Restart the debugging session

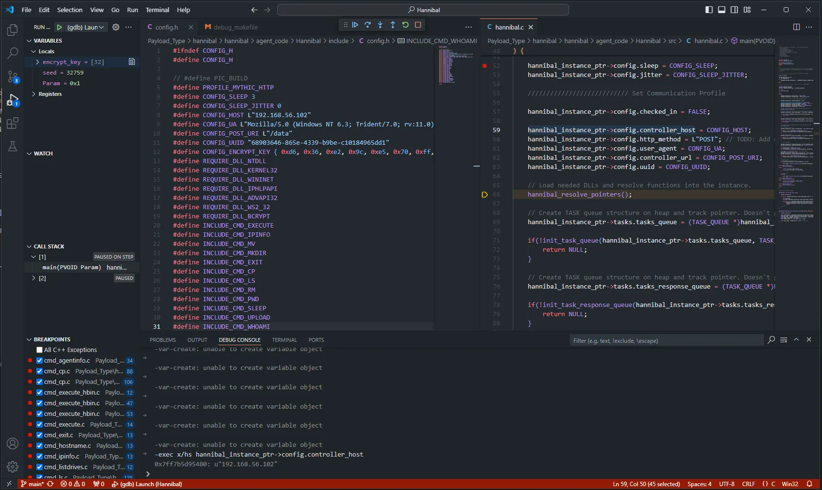click(x=405, y=25)
